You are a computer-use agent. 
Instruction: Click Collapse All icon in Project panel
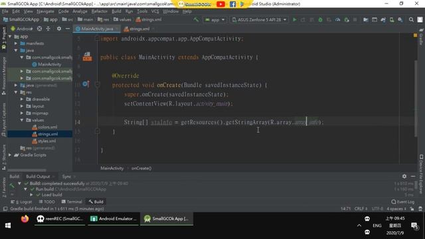48,29
